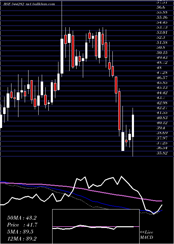
Task: Click the 55.88 price axis label
Action: pyautogui.click(x=162, y=12)
